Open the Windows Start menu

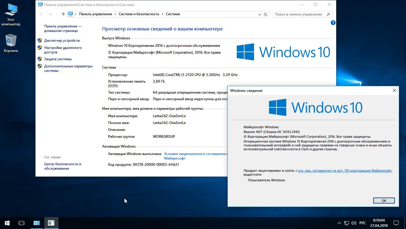coord(7,223)
